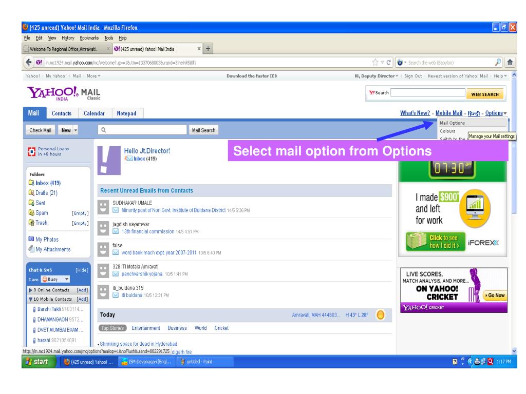
Task: Click the envelope icon next to Inbox (419)
Action: click(x=129, y=159)
